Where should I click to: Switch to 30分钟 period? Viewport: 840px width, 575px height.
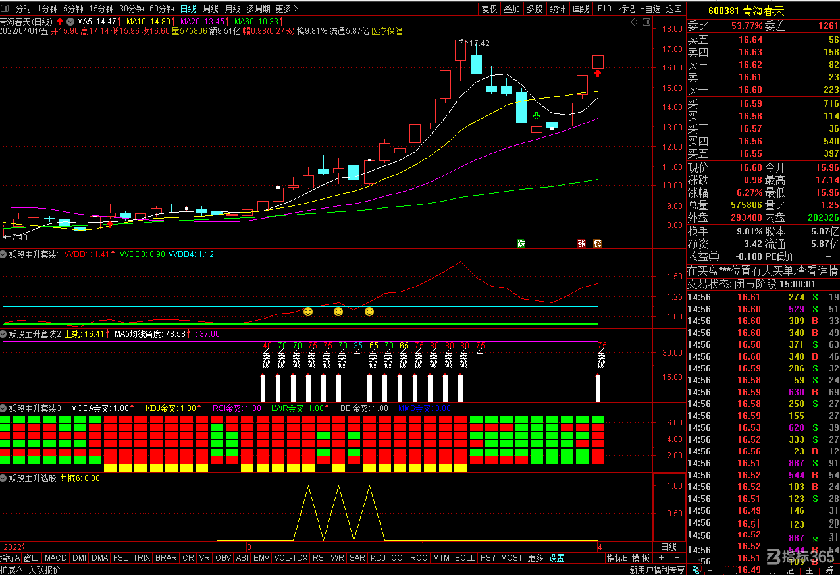pos(132,9)
